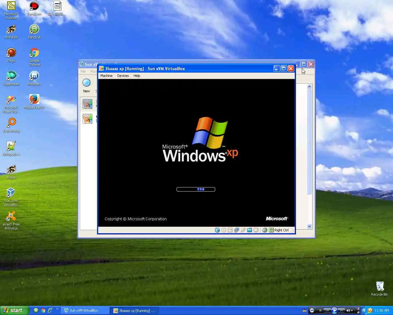Click scroll up arrow in VirtualBox manager

click(x=309, y=87)
